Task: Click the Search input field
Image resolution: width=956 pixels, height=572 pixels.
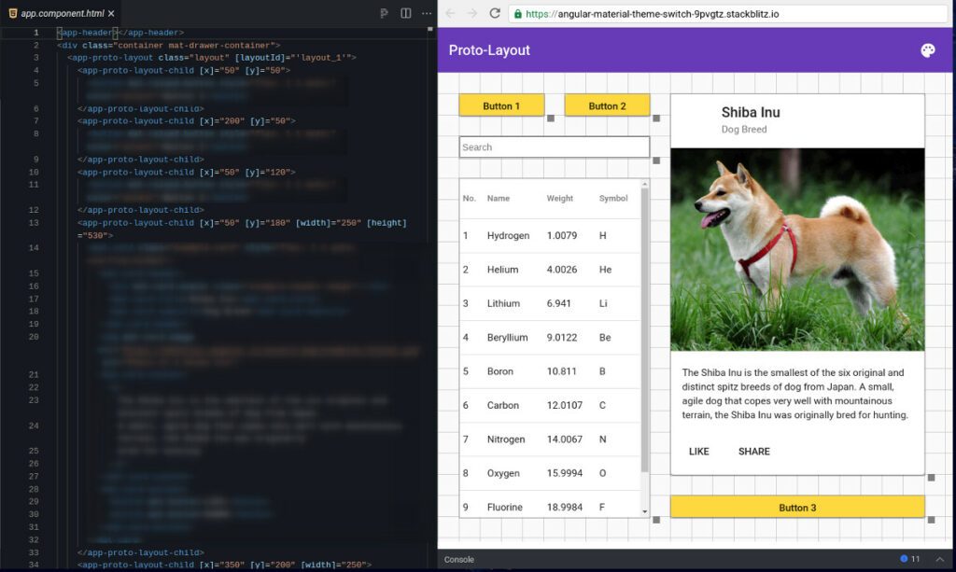Action: tap(554, 146)
